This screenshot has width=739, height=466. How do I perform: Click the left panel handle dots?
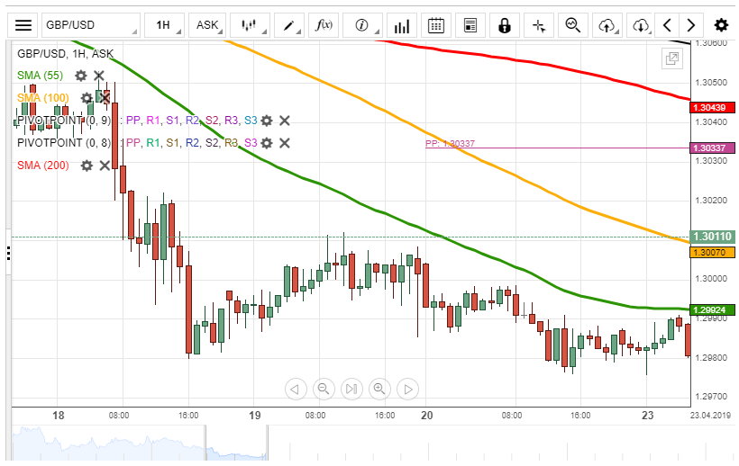coord(8,253)
